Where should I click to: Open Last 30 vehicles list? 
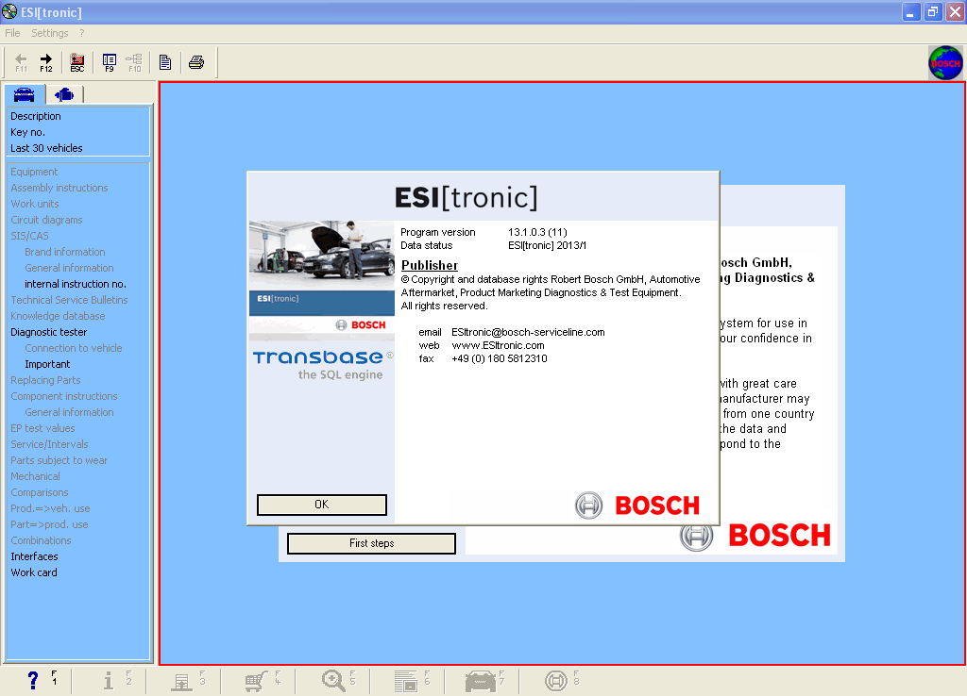coord(46,148)
